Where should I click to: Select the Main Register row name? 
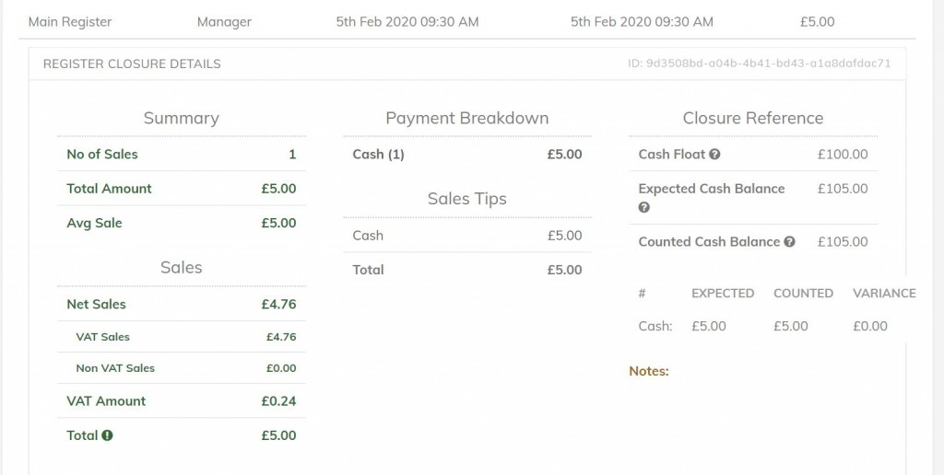pyautogui.click(x=70, y=21)
